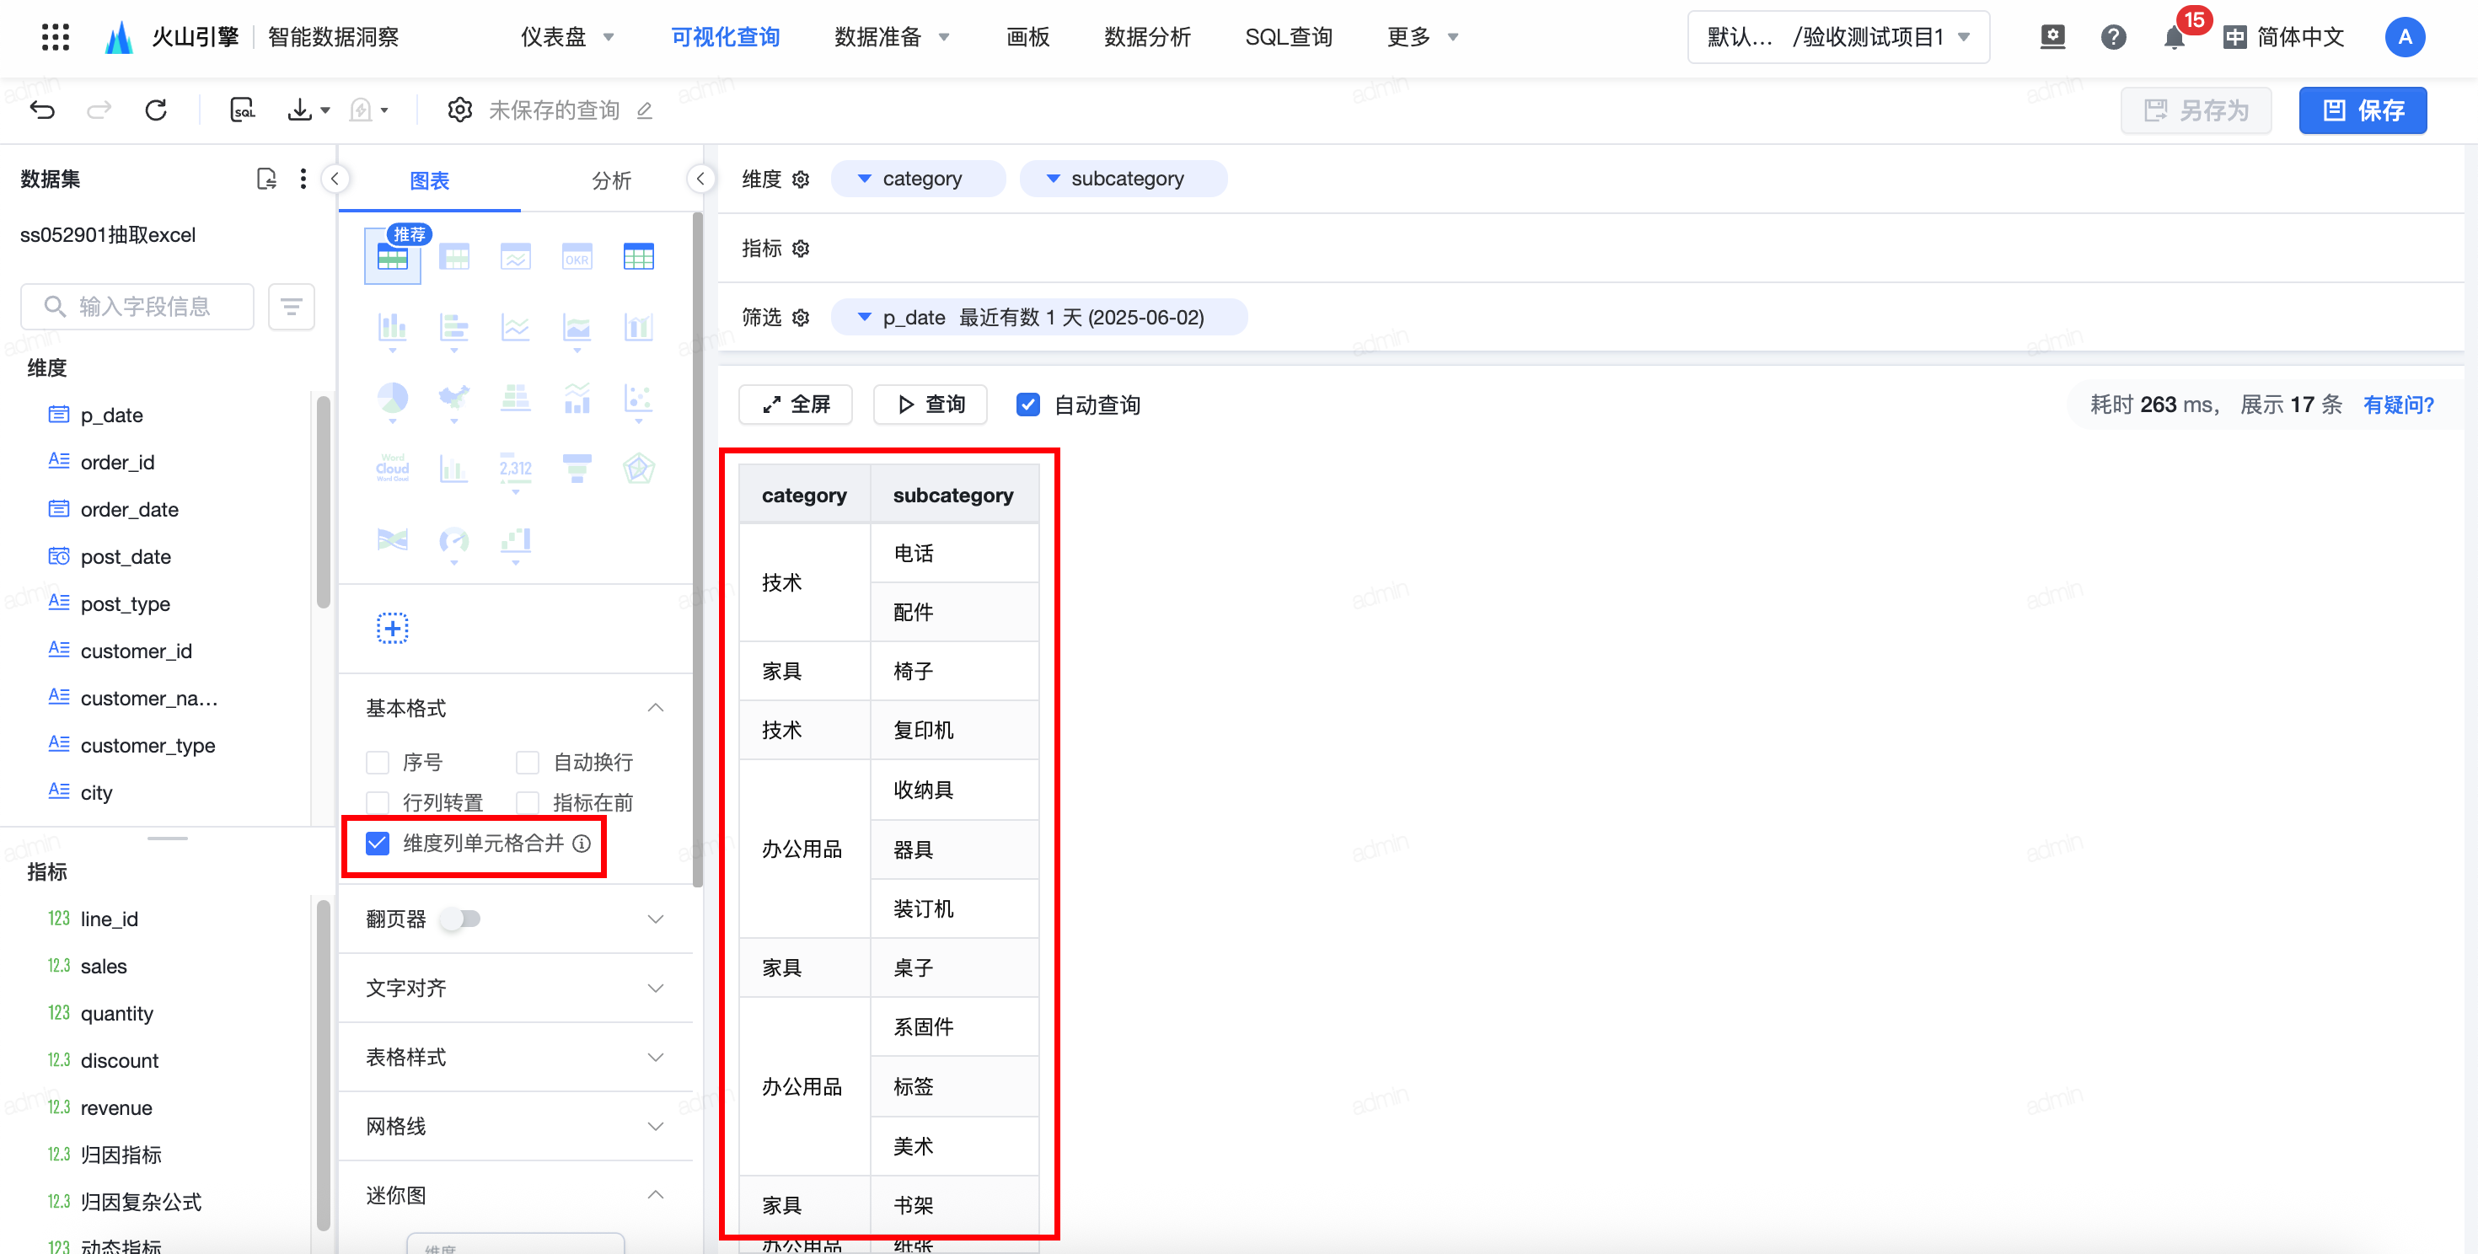
Task: Collapse the 基本格式 section
Action: coord(656,709)
